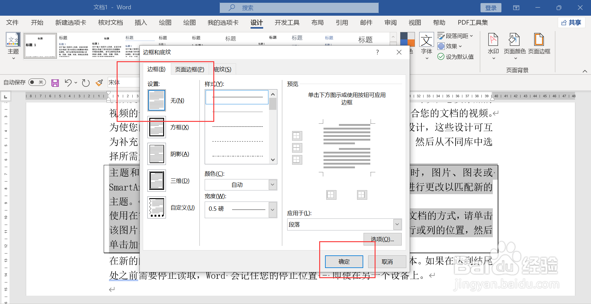Screen dimensions: 591x304
Task: Open the font name box showing 宋体
Action: 124,82
